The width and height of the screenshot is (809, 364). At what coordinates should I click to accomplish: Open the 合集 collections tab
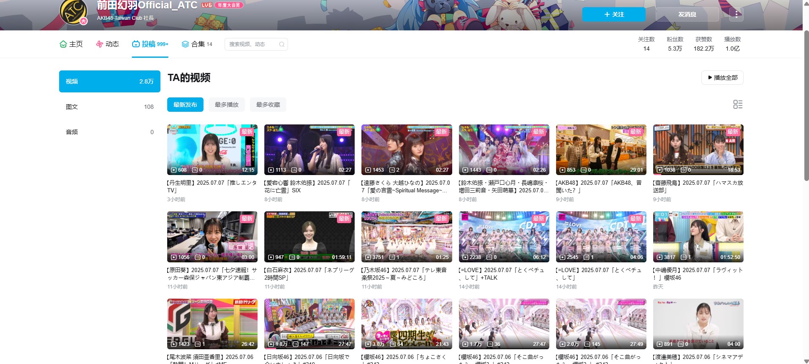click(197, 44)
